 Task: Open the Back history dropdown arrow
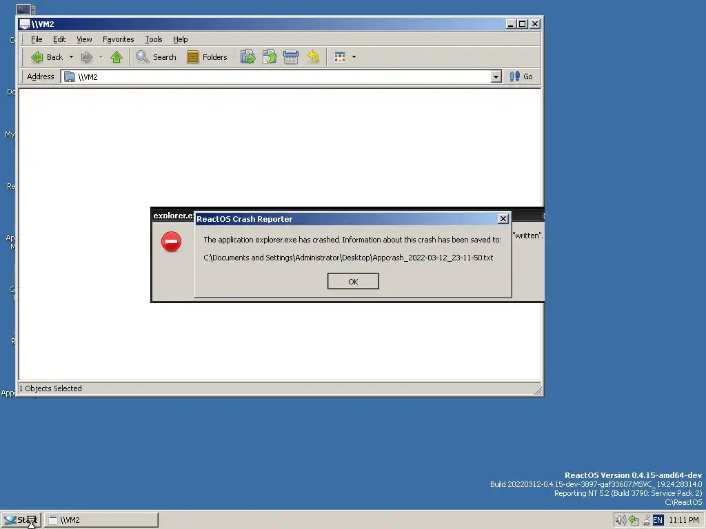[x=71, y=57]
